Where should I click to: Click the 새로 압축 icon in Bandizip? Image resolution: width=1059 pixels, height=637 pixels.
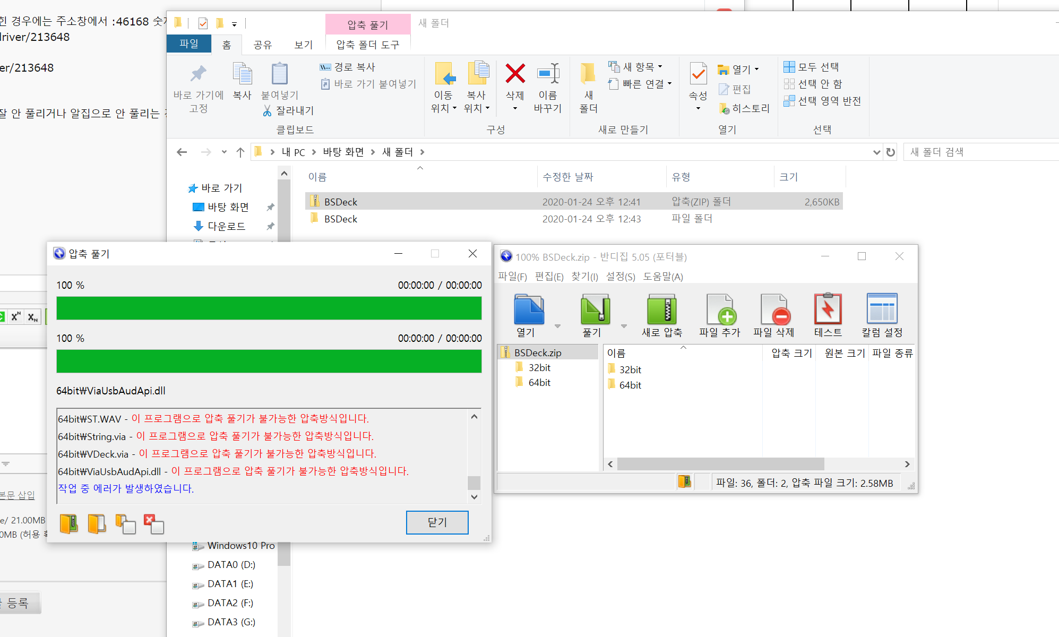tap(661, 309)
